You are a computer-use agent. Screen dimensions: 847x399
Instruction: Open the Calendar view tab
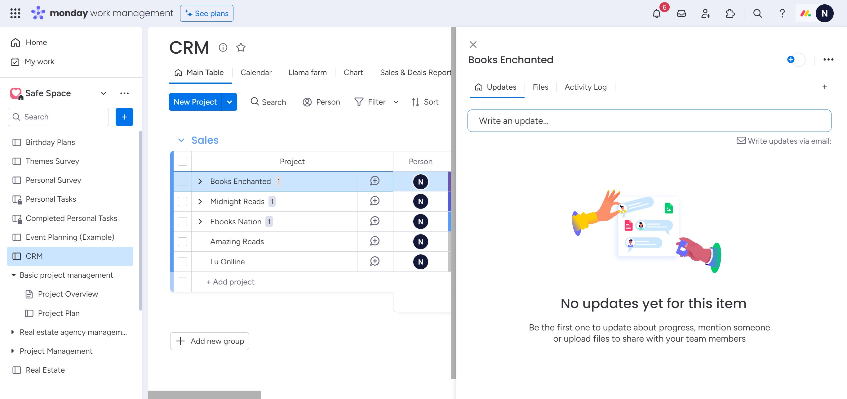click(x=256, y=72)
